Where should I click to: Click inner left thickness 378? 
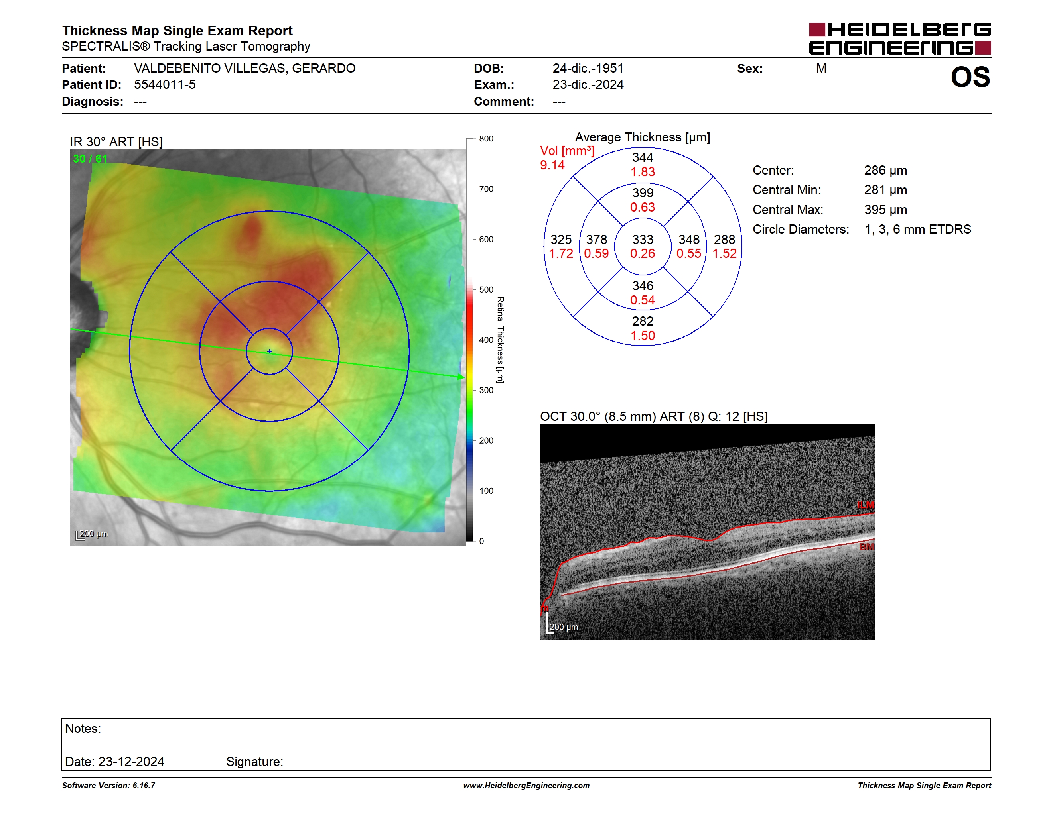pyautogui.click(x=596, y=240)
